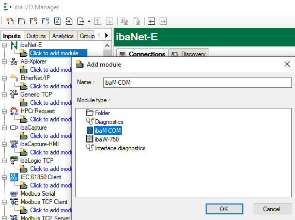
Task: Click the module Name input field
Action: tap(197, 83)
